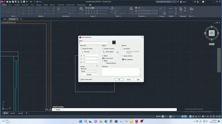Open the Autodesk App Store cart icon
The height and width of the screenshot is (124, 222).
pos(195,2)
